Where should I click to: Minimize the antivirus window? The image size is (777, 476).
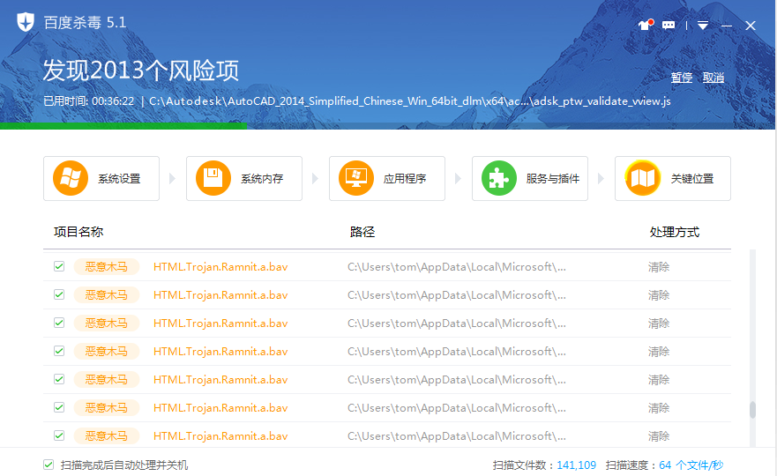click(x=727, y=26)
